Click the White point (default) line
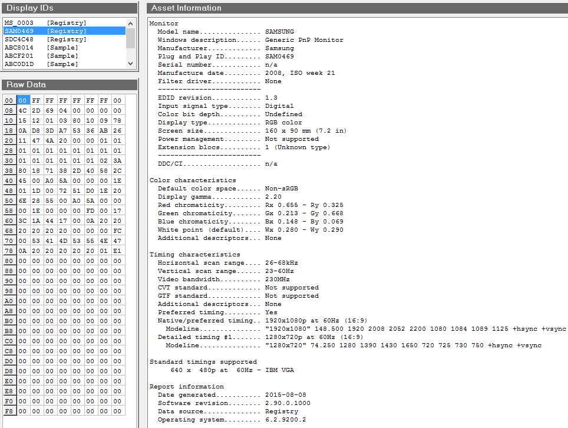568x428 pixels. [250, 230]
